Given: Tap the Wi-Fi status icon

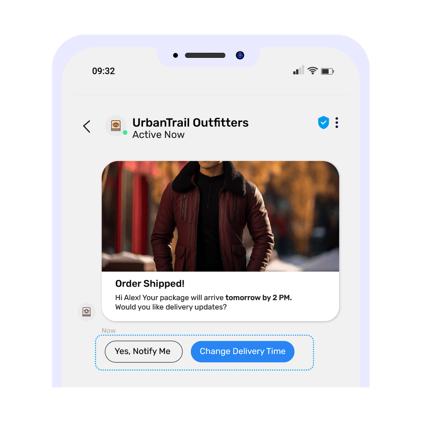Looking at the screenshot, I should click(x=312, y=70).
